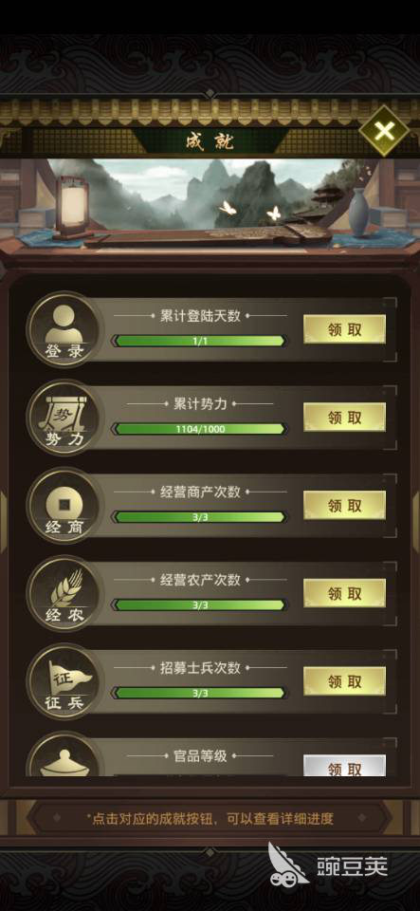
Task: Tap the 3/3 农产 progress bar
Action: coord(200,605)
